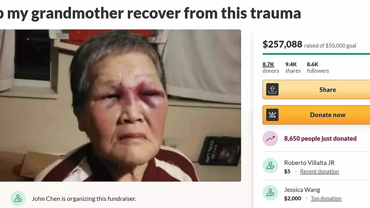Click the Jessica Wang donor name
The height and width of the screenshot is (208, 370).
[302, 190]
